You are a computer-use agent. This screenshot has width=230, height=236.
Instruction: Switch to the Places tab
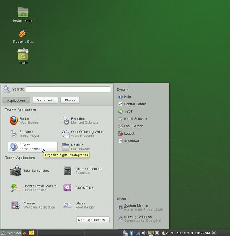click(x=70, y=100)
